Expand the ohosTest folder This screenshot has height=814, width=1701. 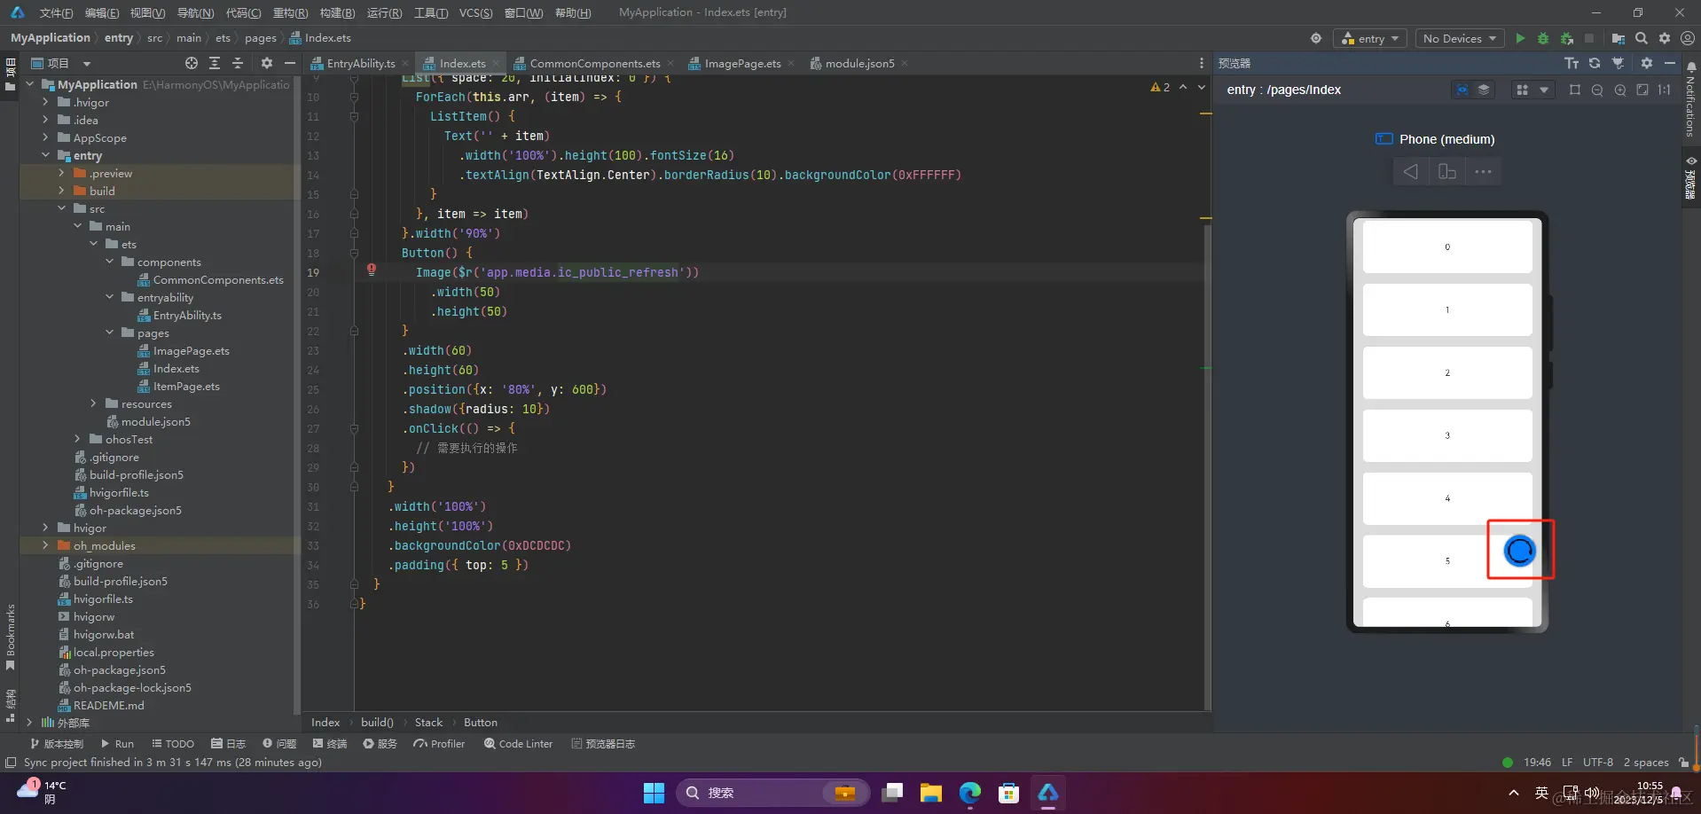coord(77,439)
